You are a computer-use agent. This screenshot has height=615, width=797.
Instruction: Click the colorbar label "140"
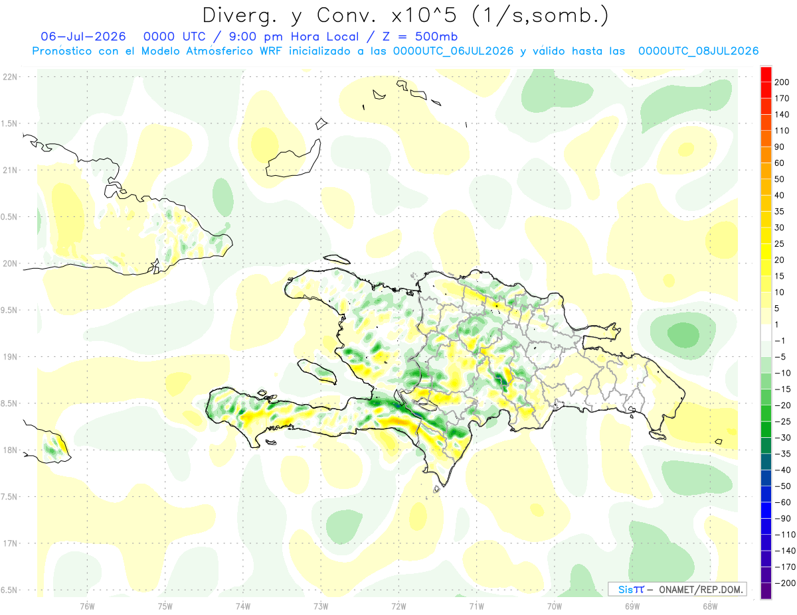tap(782, 115)
